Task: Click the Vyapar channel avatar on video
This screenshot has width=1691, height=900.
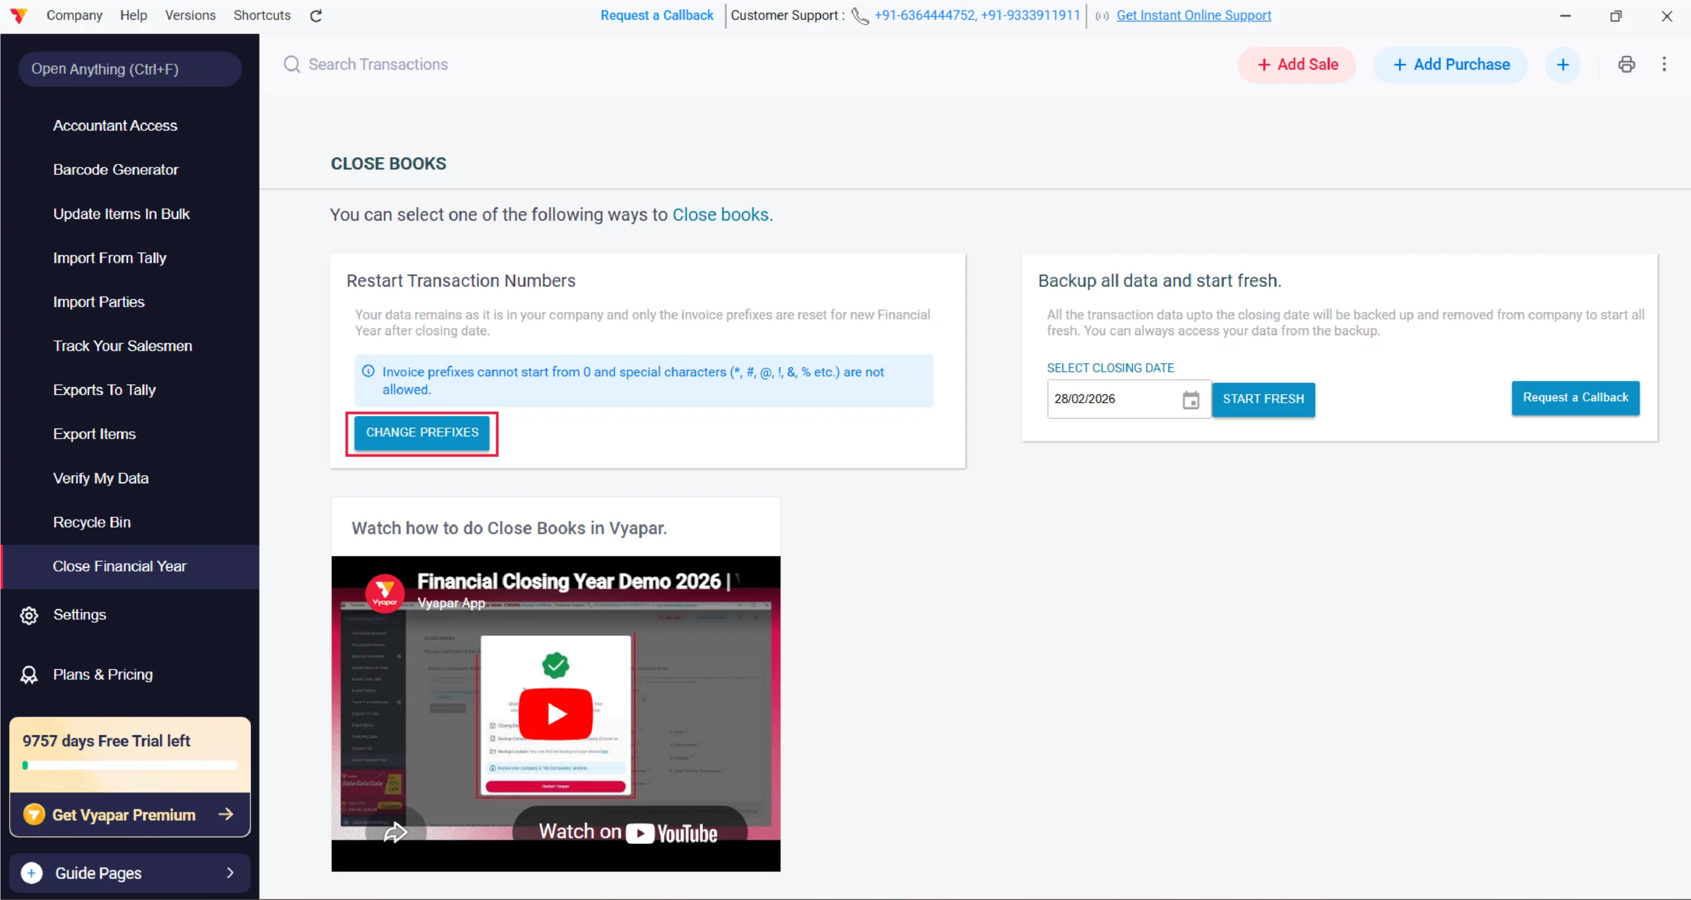Action: coord(385,593)
